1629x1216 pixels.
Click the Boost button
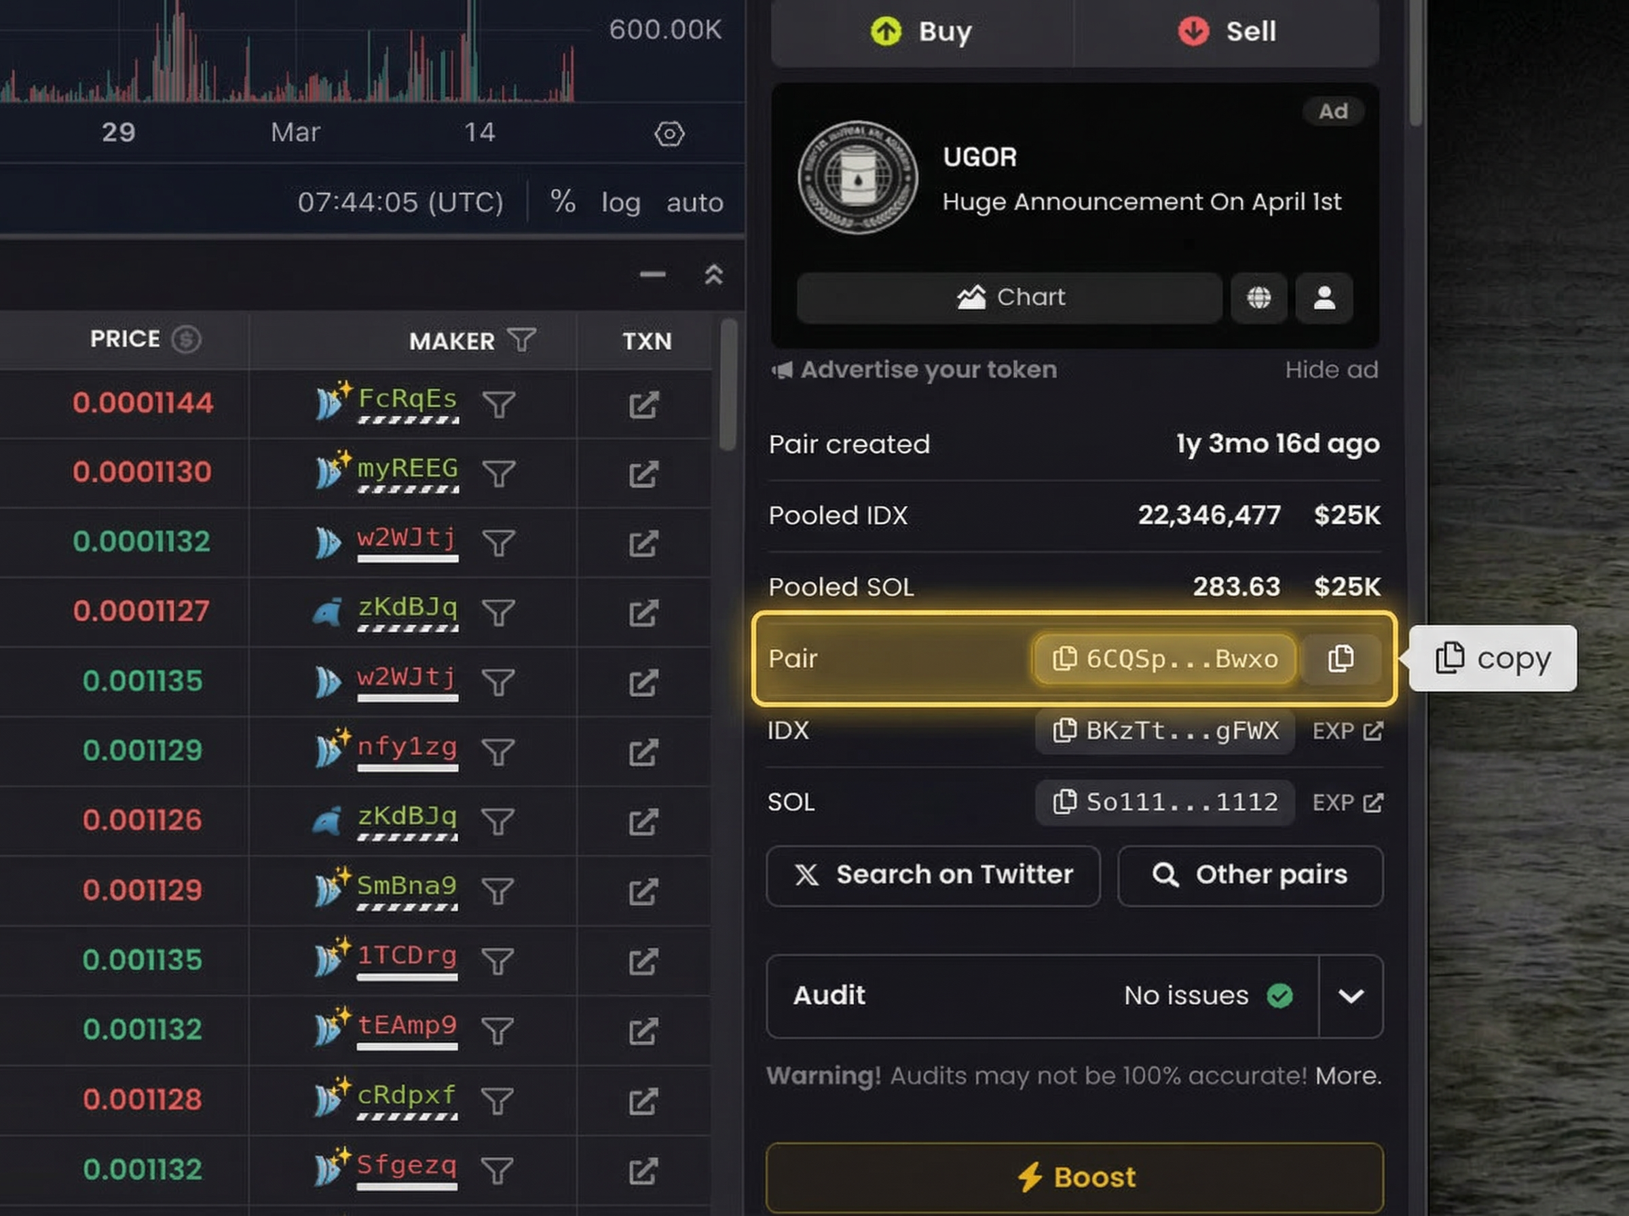[1074, 1177]
